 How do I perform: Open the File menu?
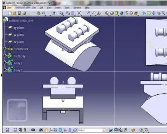coord(34,8)
